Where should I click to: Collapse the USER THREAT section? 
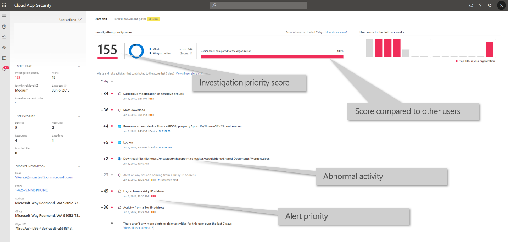coord(79,66)
